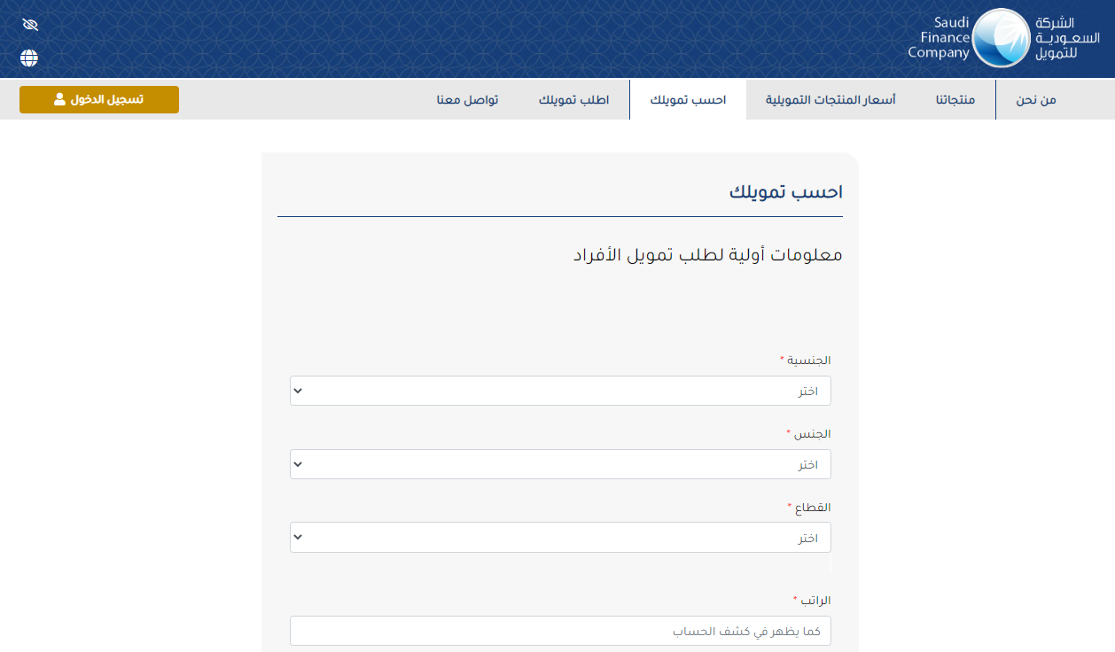1115x652 pixels.
Task: Click the Saudi Finance Company logo
Action: tap(1002, 39)
